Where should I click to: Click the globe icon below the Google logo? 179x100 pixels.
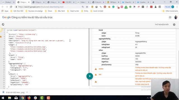[3, 24]
